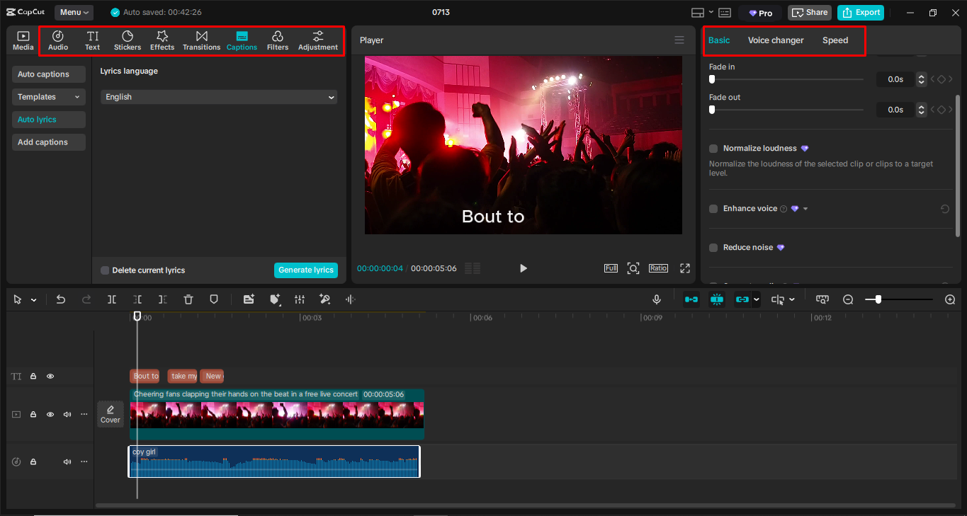Hide the video track with the eye toggle
This screenshot has width=967, height=516.
(x=50, y=414)
